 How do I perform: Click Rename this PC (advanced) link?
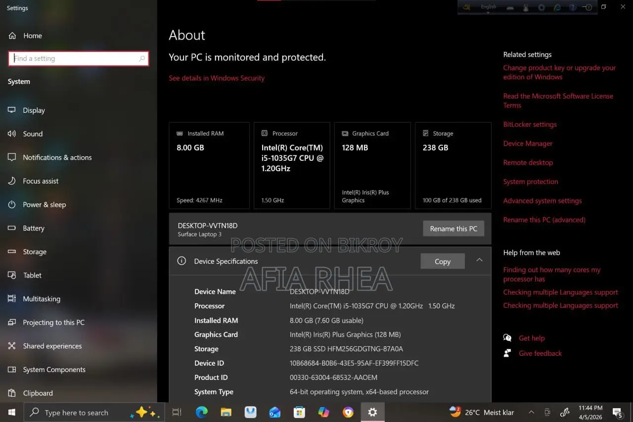(x=544, y=220)
